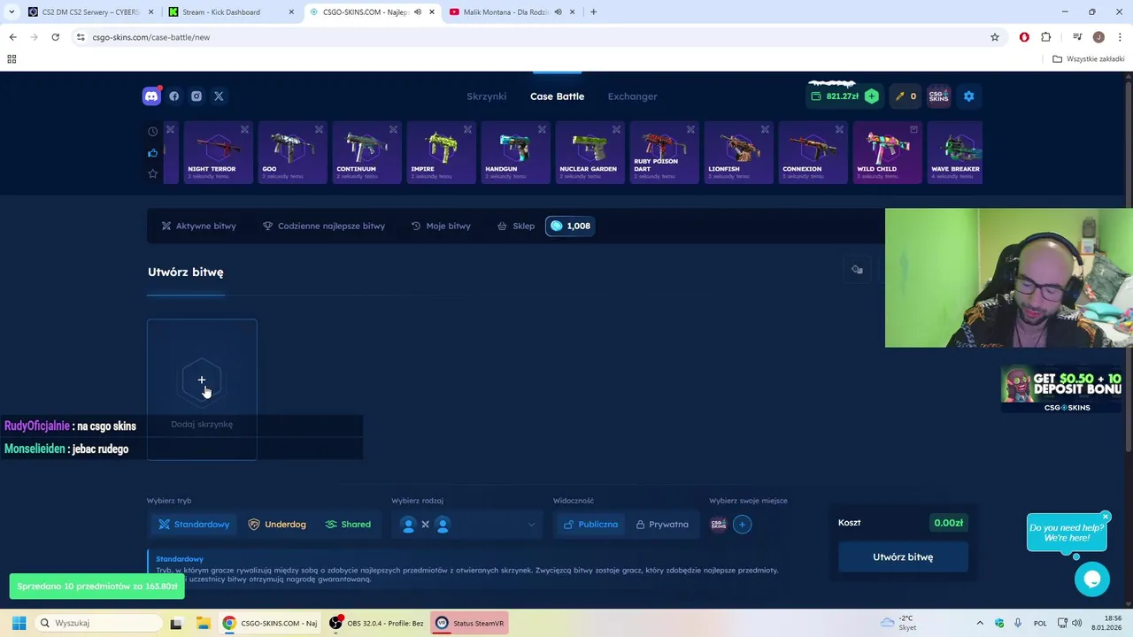Open the Lionfish drop card
1133x637 pixels.
click(x=737, y=152)
